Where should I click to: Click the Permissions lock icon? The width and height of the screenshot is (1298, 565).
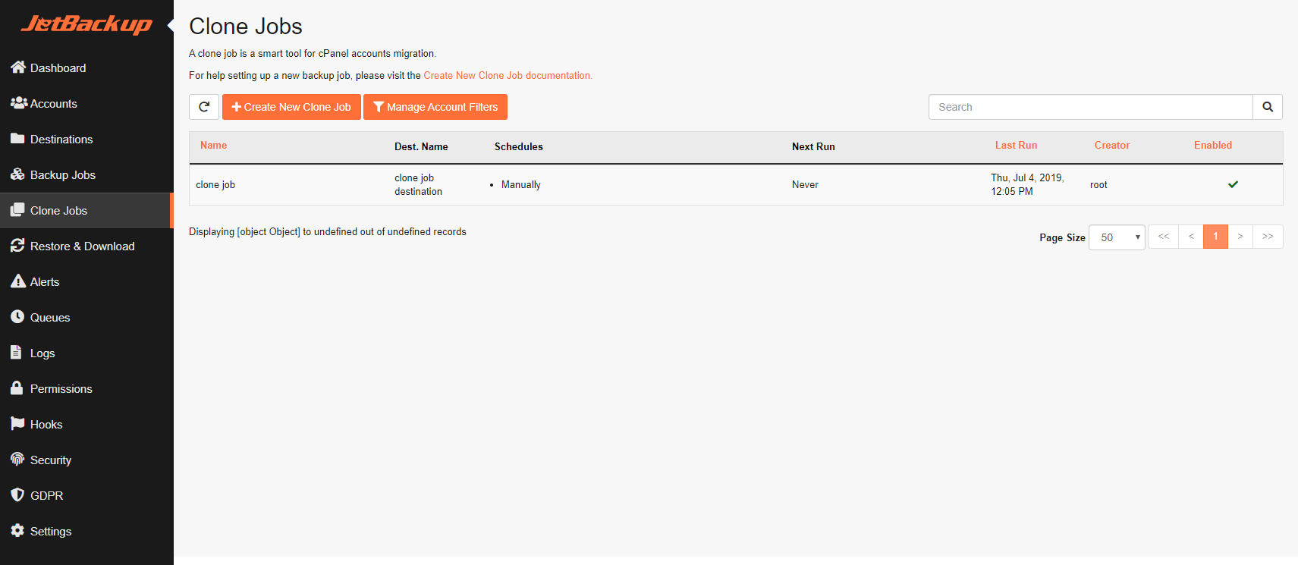(x=17, y=388)
